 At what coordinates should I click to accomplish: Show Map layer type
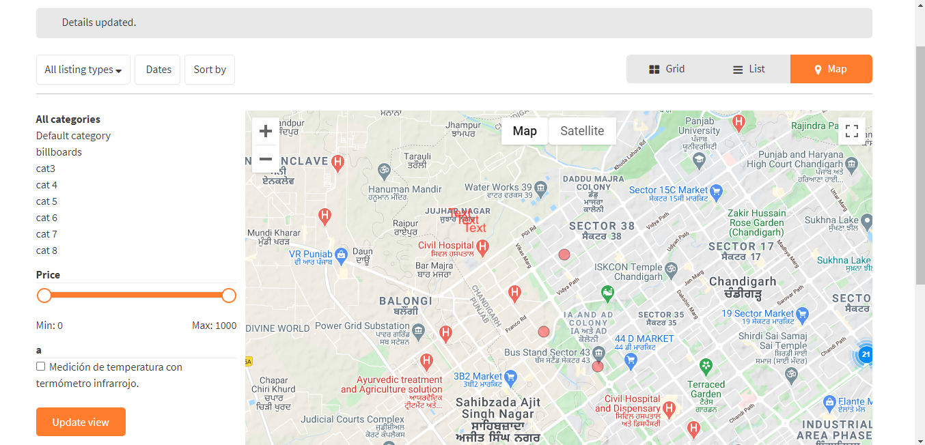[525, 131]
